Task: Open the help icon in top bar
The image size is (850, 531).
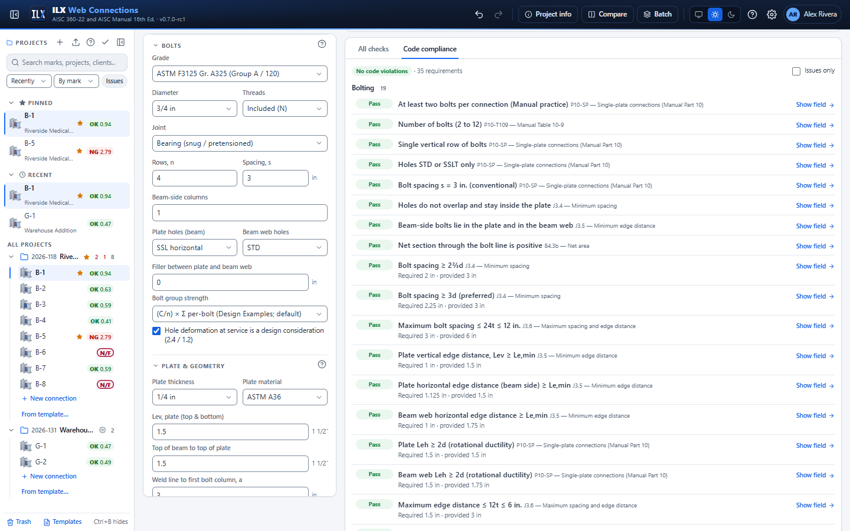Action: click(752, 14)
